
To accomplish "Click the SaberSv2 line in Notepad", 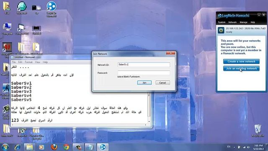I will coord(21,87).
